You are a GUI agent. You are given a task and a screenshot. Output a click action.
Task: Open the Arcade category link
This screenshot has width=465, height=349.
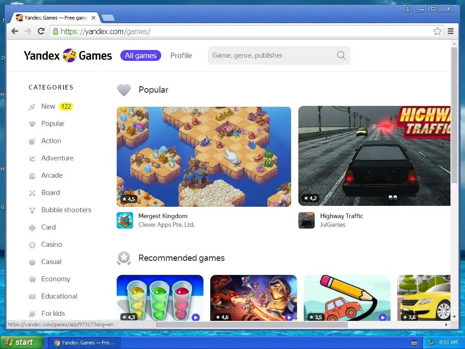tap(52, 175)
